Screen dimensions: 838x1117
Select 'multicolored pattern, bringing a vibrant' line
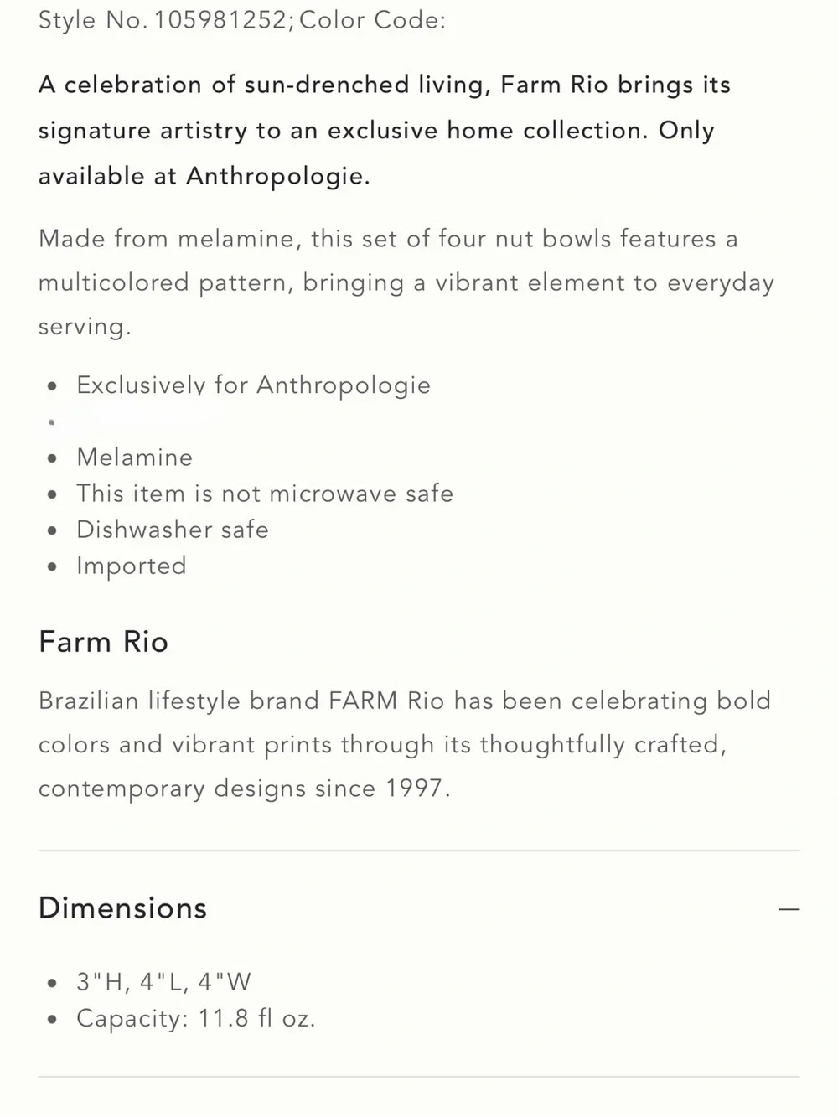click(x=406, y=283)
